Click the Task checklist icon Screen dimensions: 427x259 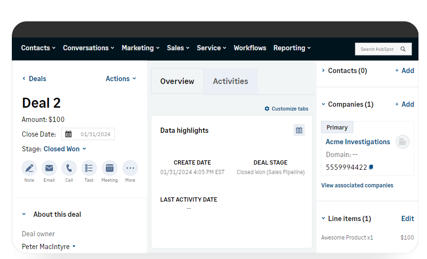[89, 168]
